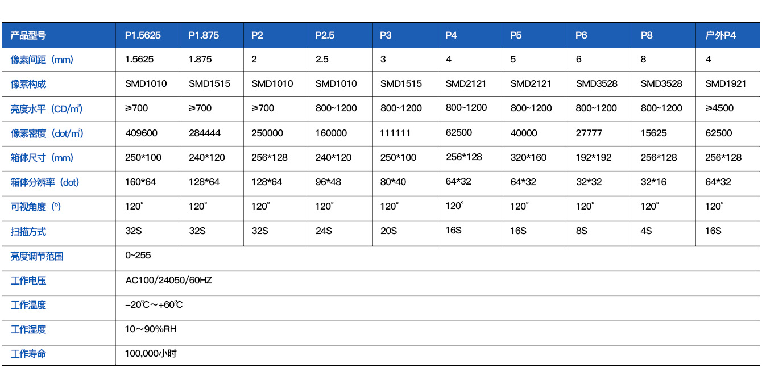Click the 192*192 cabinet size cell
Image resolution: width=762 pixels, height=389 pixels.
593,157
